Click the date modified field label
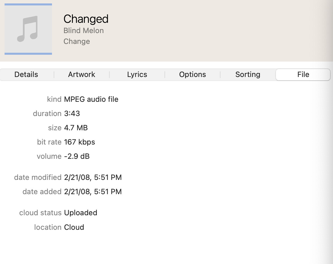This screenshot has height=264, width=333. [x=38, y=177]
